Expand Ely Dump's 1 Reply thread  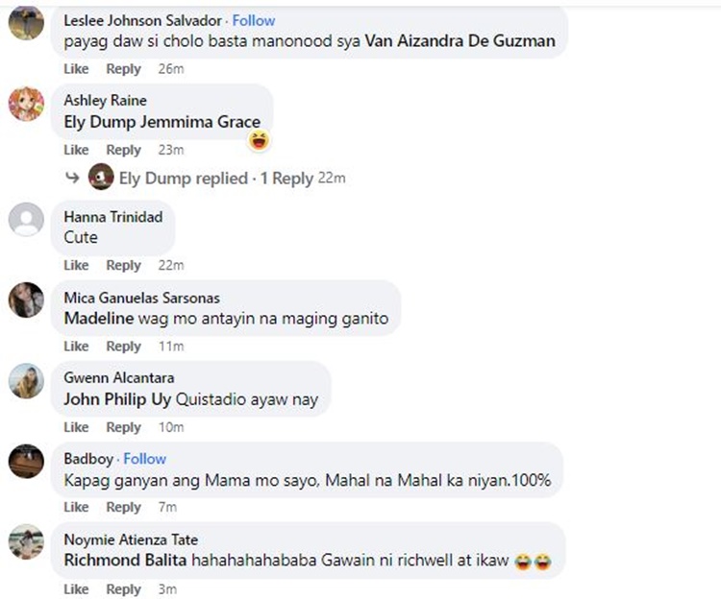point(286,179)
